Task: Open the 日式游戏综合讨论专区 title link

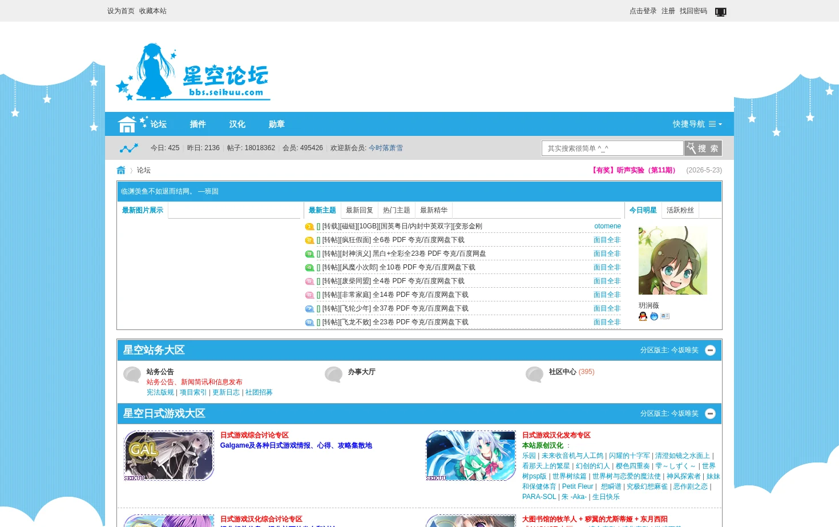Action: point(255,435)
